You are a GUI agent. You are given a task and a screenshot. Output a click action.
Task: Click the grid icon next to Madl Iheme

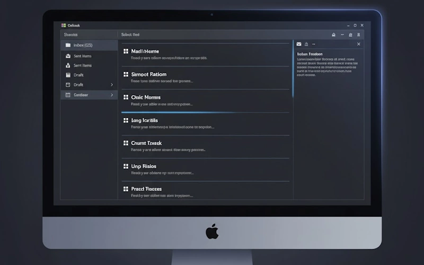[126, 51]
